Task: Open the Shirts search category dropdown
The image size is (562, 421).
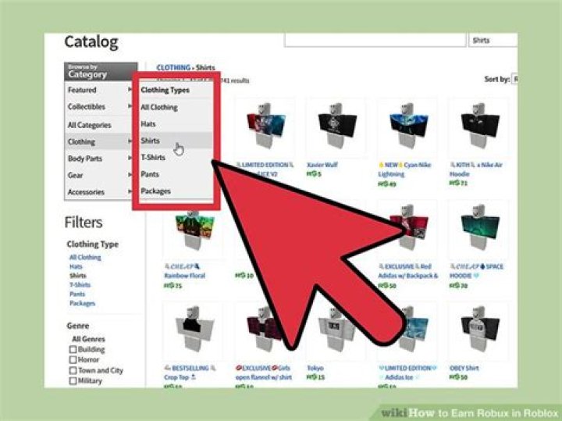Action: tap(492, 41)
